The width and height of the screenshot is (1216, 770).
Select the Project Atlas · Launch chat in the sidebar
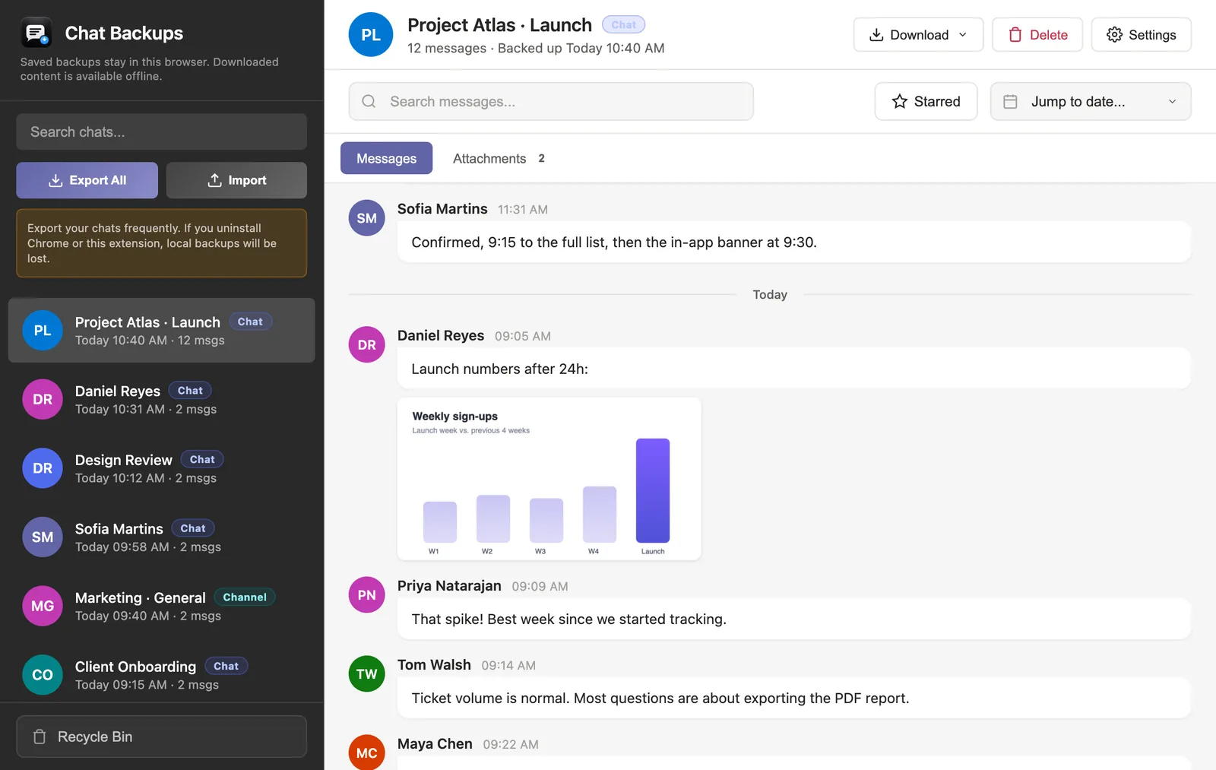coord(161,331)
